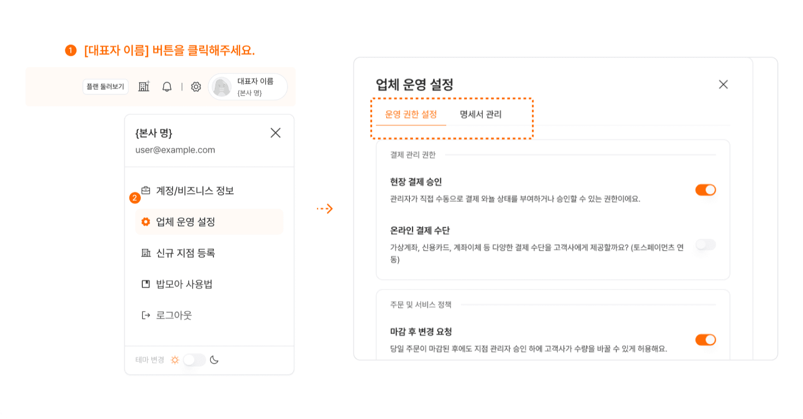Open the 밥모아 사용법 menu item
Image resolution: width=803 pixels, height=419 pixels.
[x=209, y=284]
